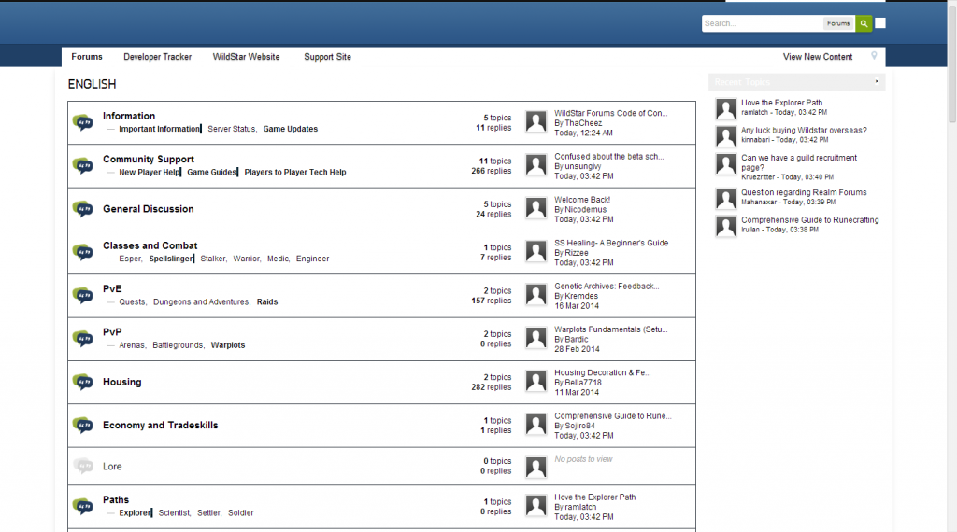The width and height of the screenshot is (957, 532).
Task: Click Irulan avatar in Recent Topics
Action: click(725, 226)
